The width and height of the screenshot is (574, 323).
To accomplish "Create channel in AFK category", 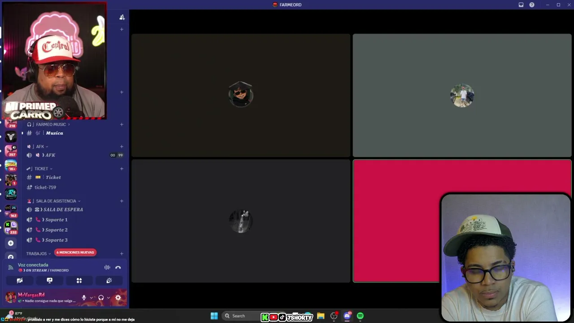I will pos(122,146).
